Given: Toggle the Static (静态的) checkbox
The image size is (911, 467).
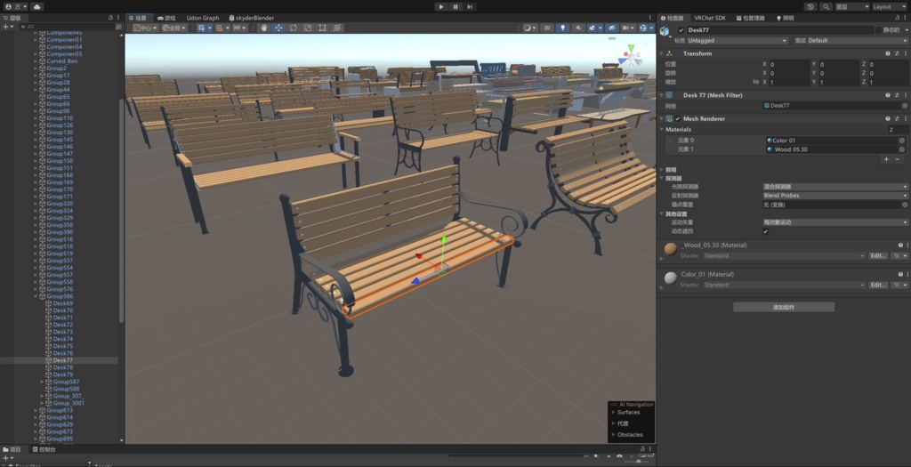Looking at the screenshot, I should (878, 30).
